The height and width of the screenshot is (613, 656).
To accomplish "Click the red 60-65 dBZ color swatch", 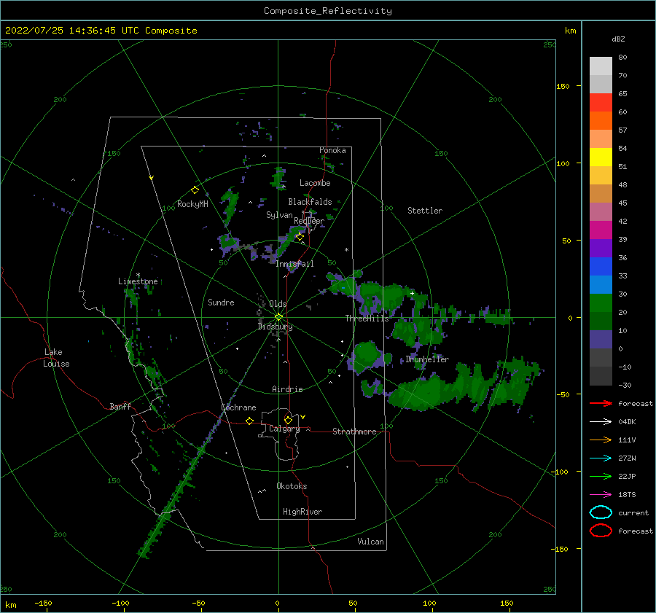I will point(601,103).
